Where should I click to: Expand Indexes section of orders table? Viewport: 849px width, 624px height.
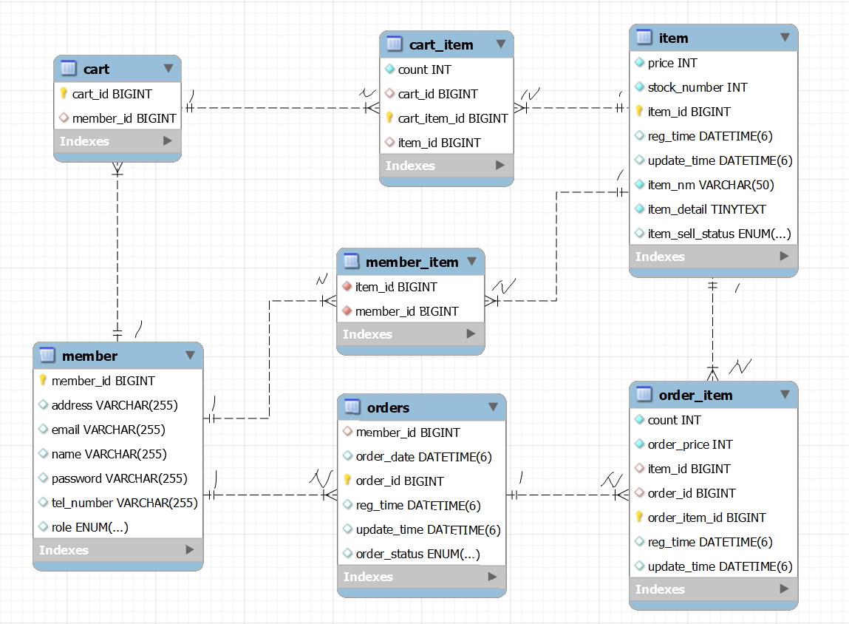(492, 577)
